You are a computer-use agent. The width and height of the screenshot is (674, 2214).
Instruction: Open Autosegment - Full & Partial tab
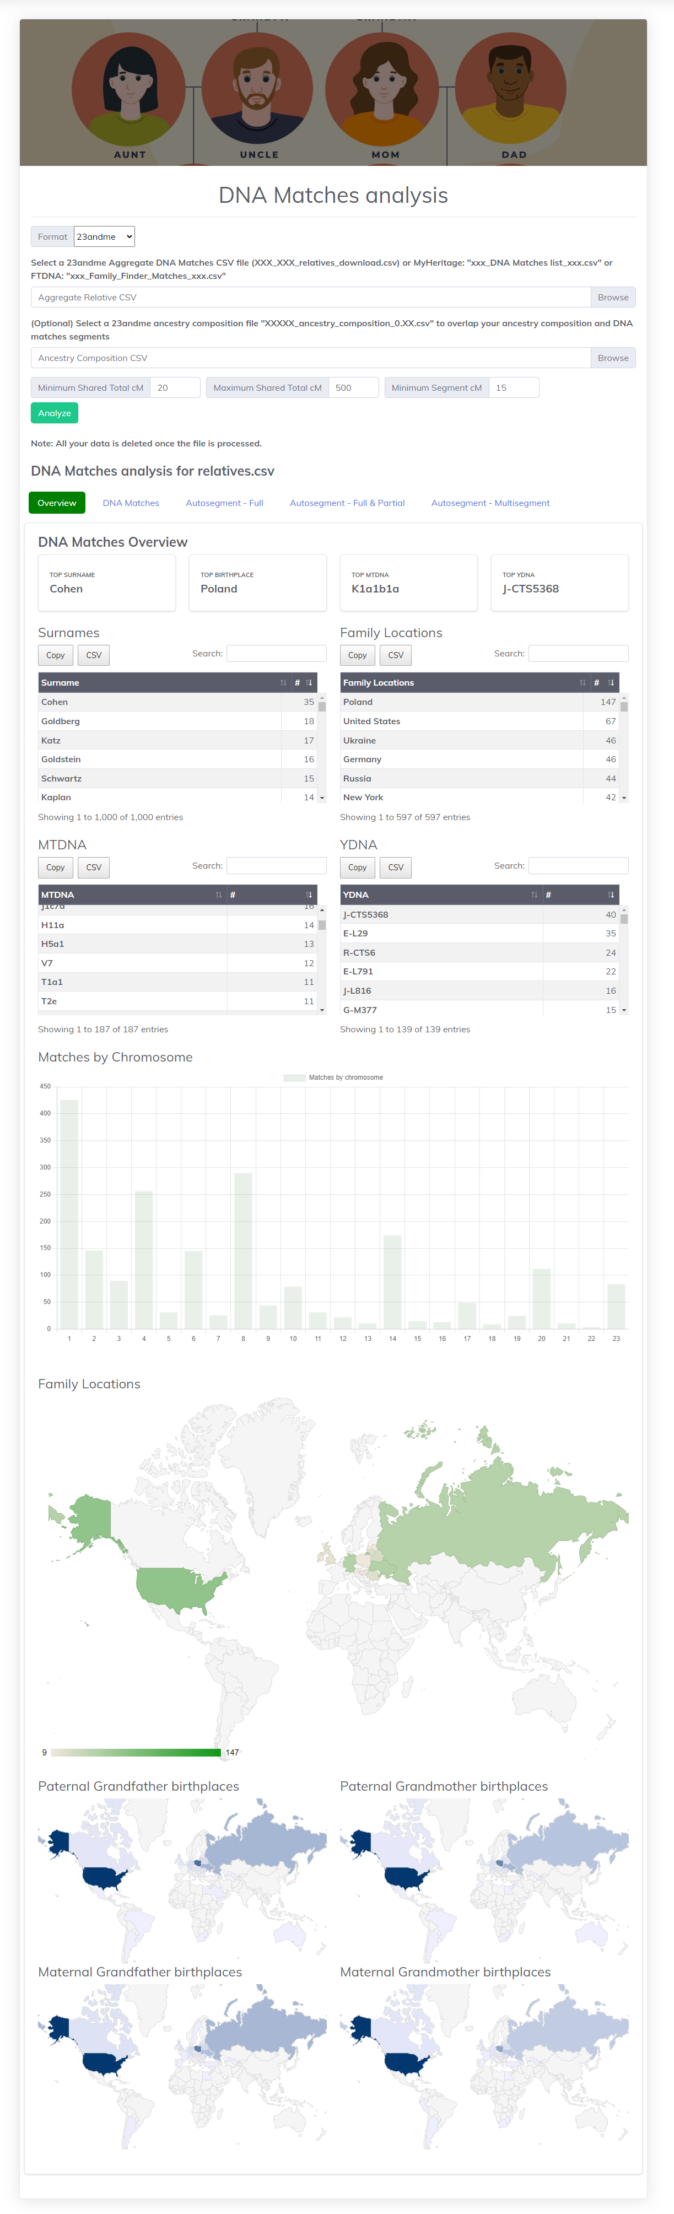coord(347,503)
